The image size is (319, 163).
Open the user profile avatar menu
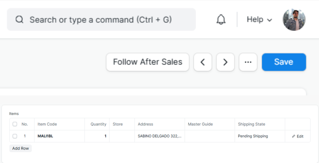[x=294, y=20]
